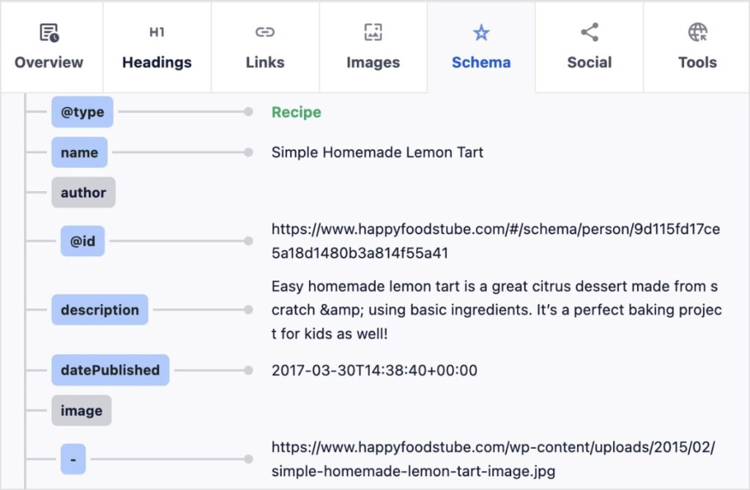Viewport: 750px width, 490px height.
Task: Select the Social share icon
Action: click(x=589, y=31)
